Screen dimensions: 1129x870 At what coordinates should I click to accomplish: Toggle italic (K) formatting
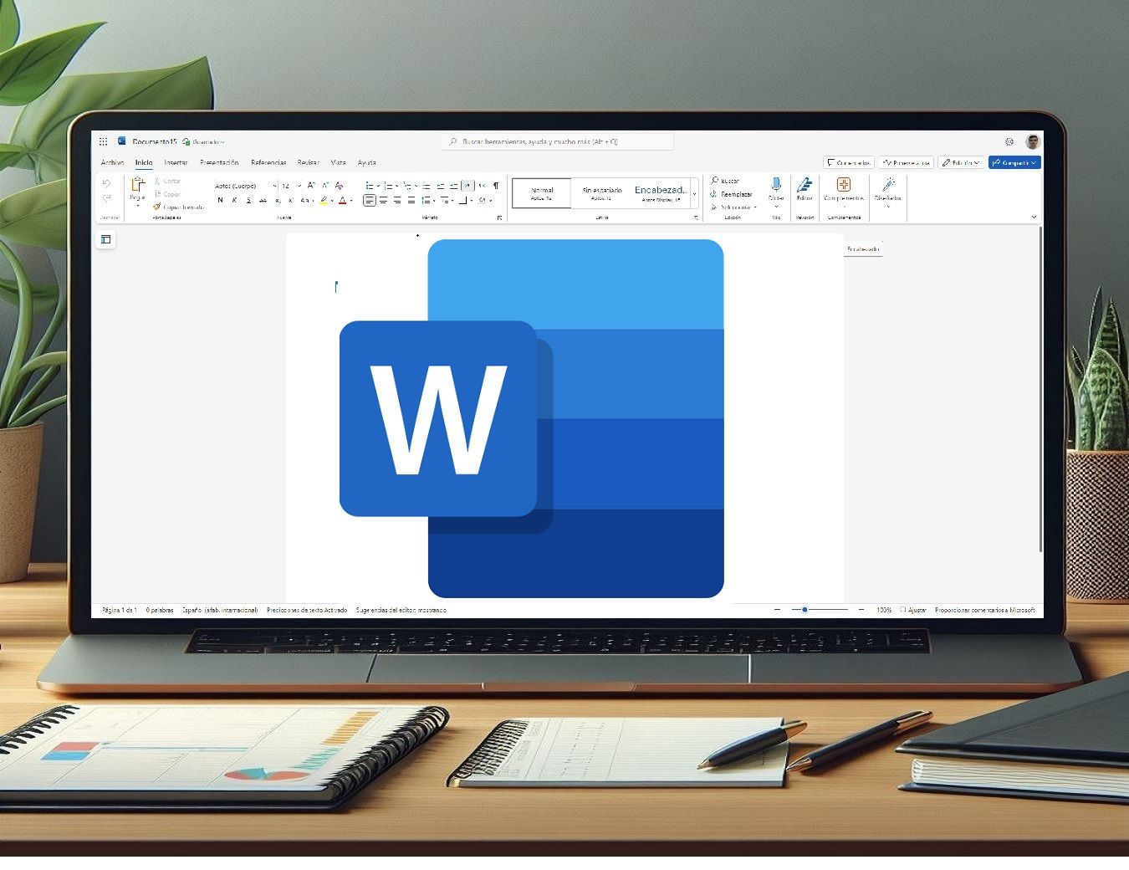point(234,201)
